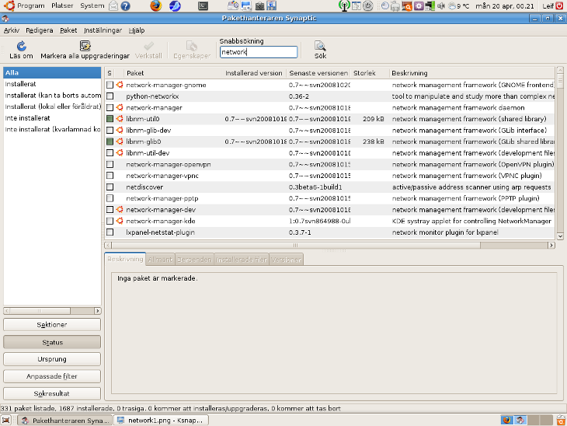Mark checkbox for python-networkx
This screenshot has height=426, width=567.
coord(110,96)
